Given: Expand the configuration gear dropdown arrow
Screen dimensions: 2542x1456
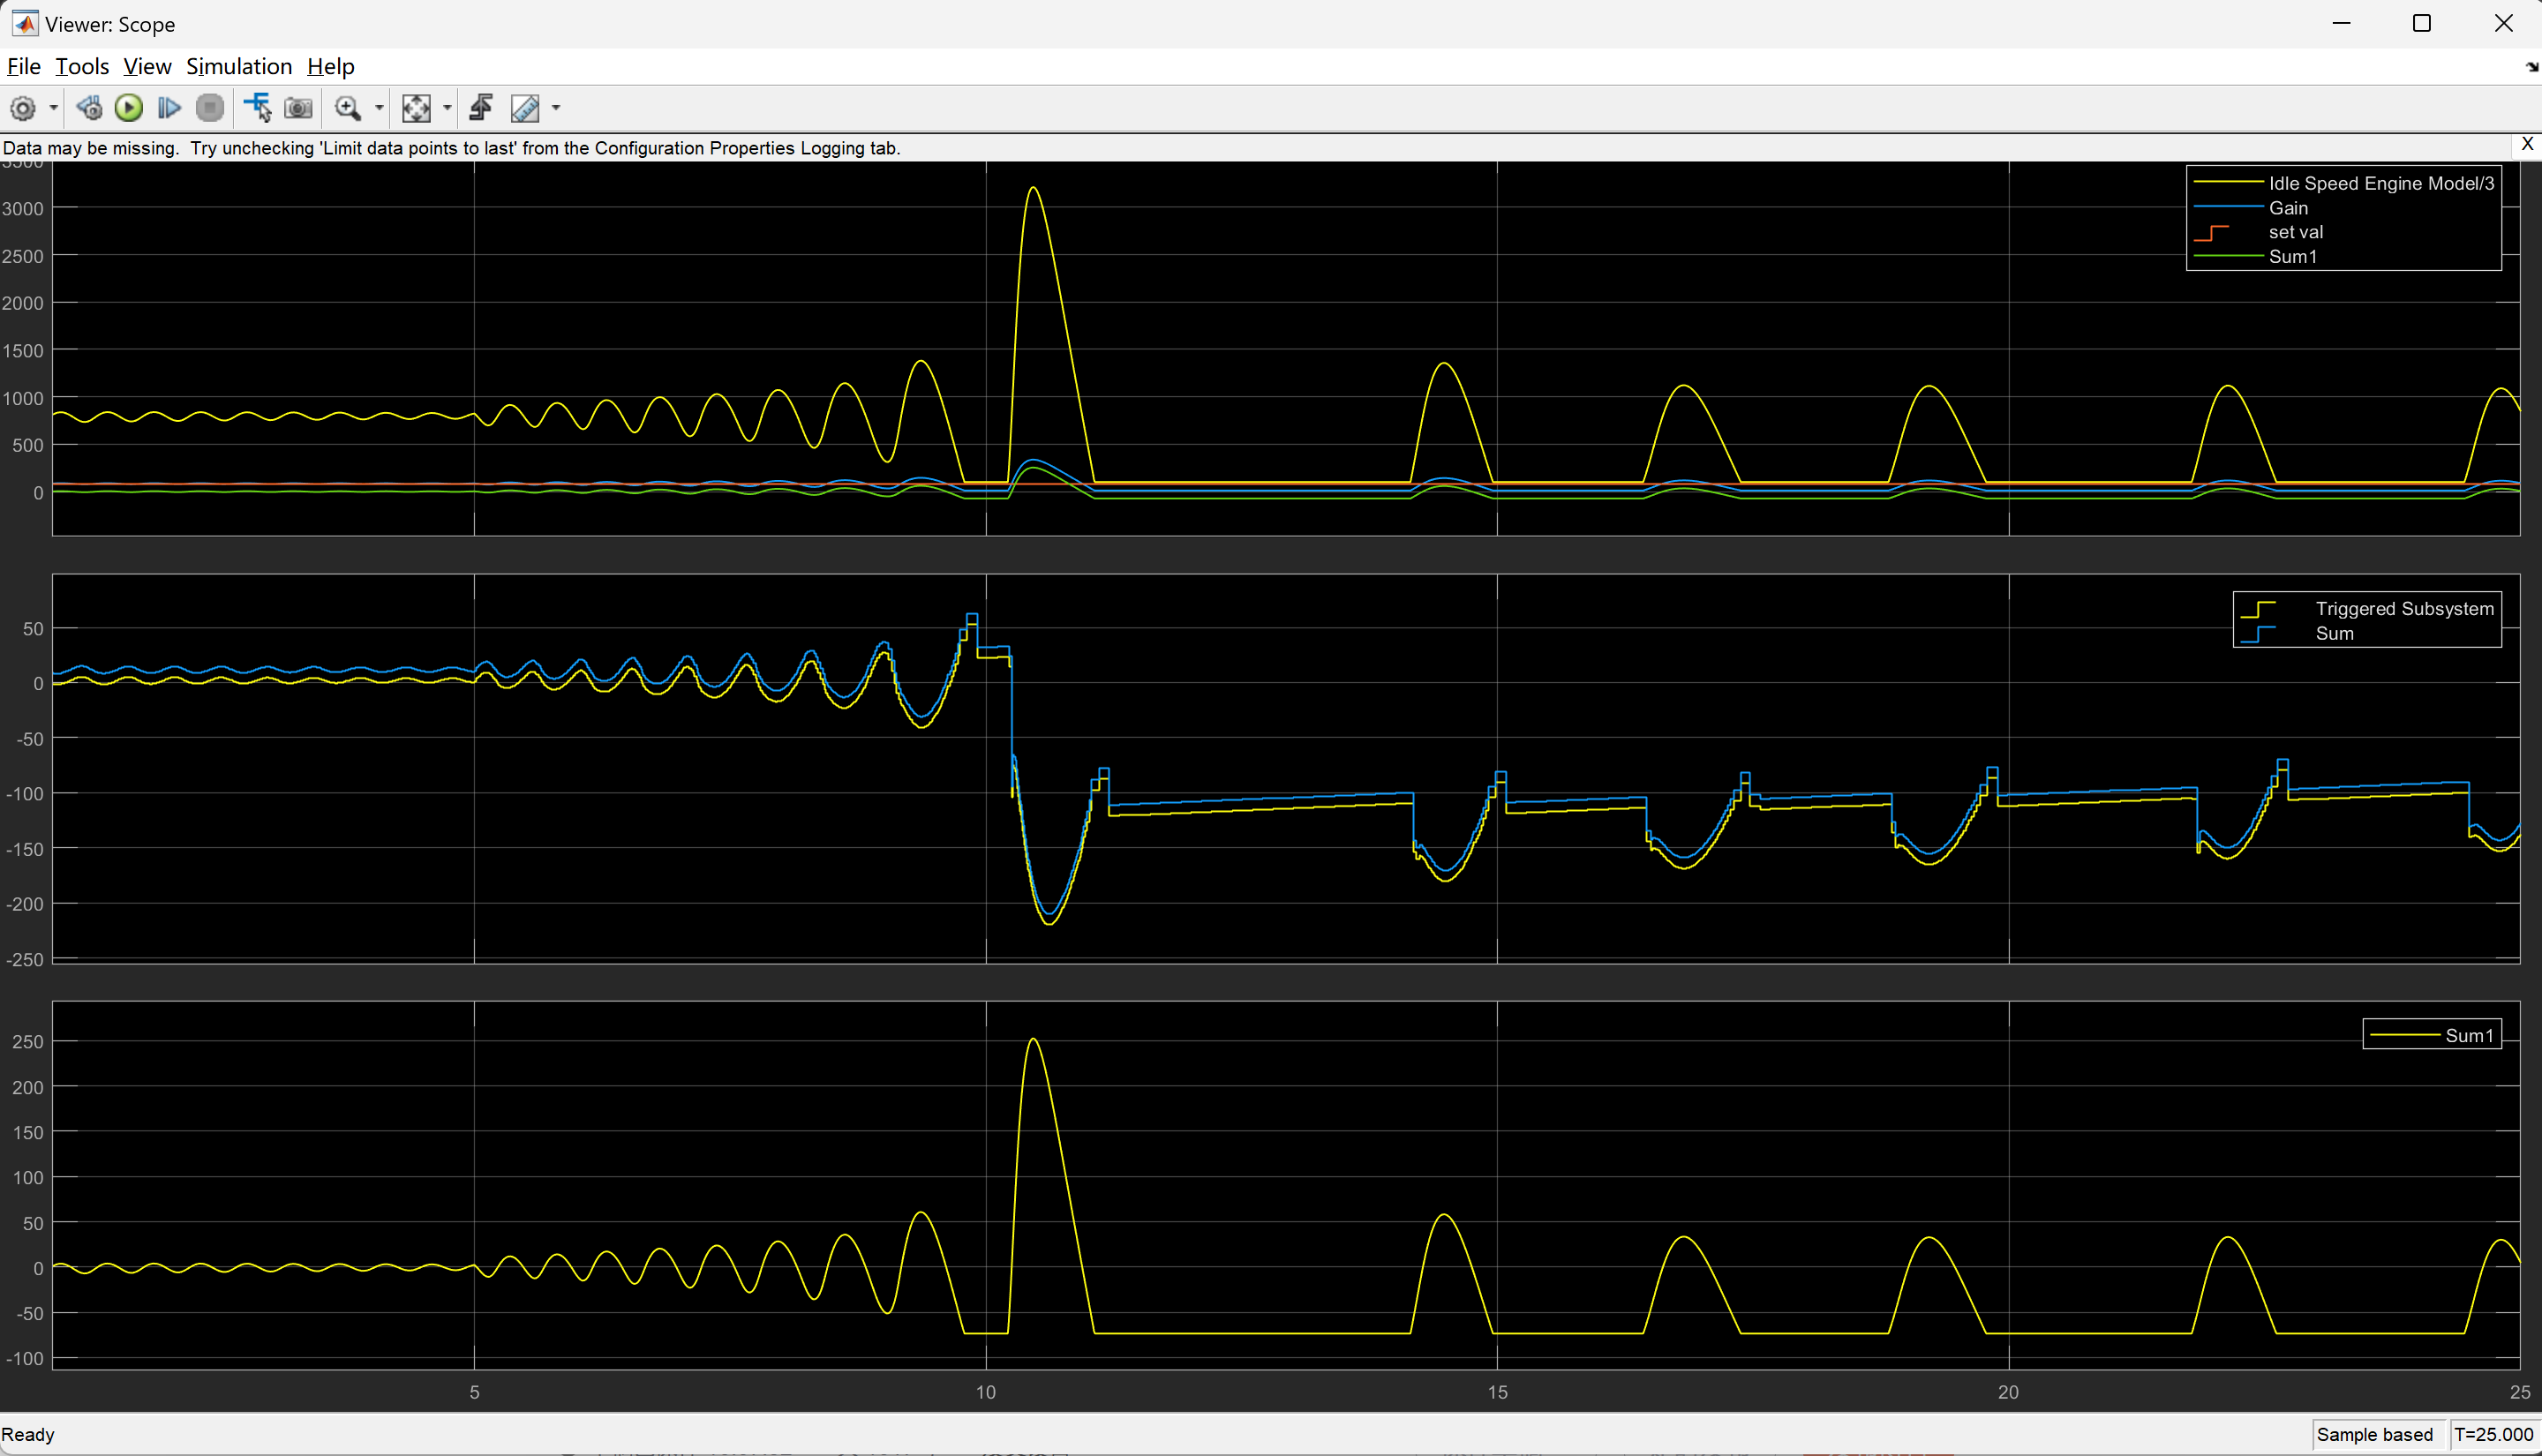Looking at the screenshot, I should (x=53, y=108).
